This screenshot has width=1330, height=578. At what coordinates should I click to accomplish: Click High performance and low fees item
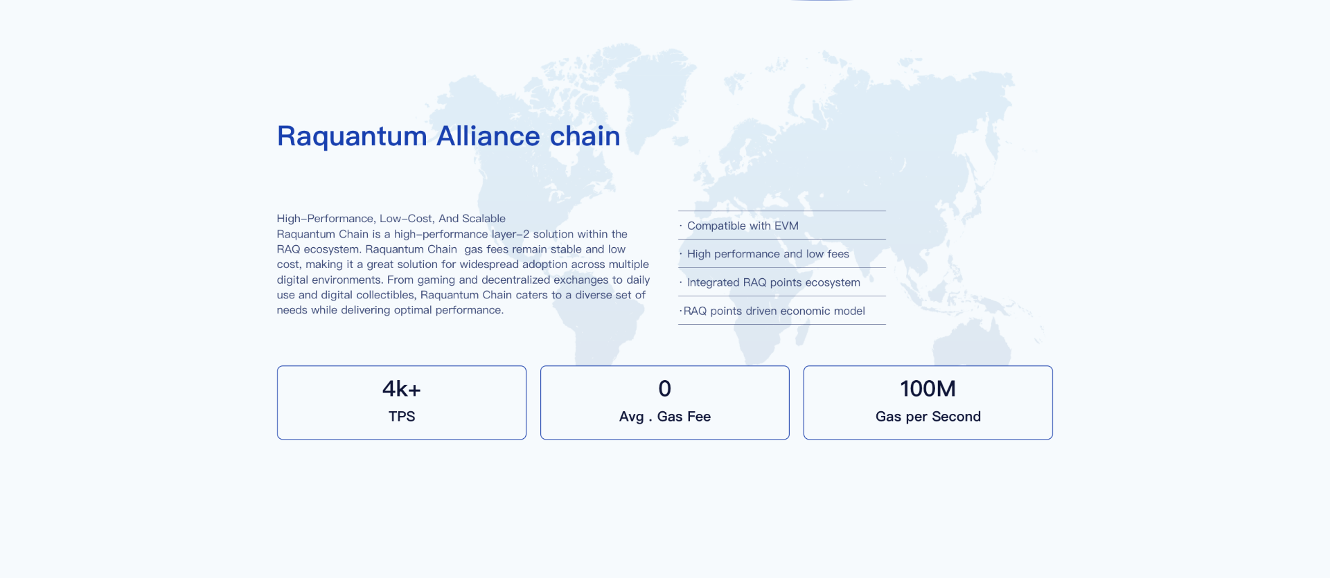782,254
